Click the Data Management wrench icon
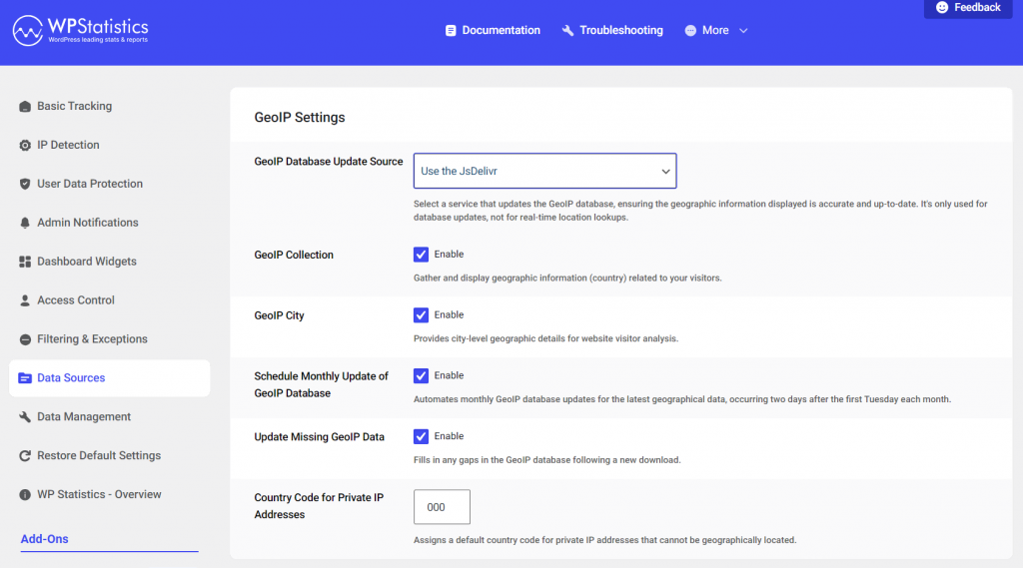This screenshot has height=568, width=1023. point(25,416)
